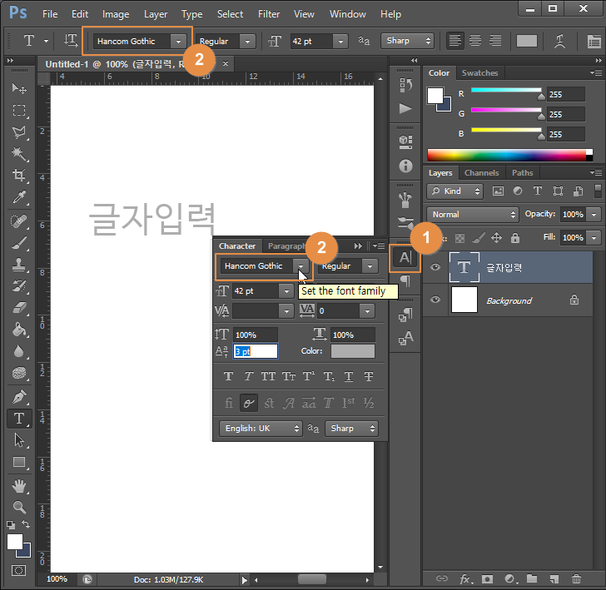Switch to the Channels tab

481,173
